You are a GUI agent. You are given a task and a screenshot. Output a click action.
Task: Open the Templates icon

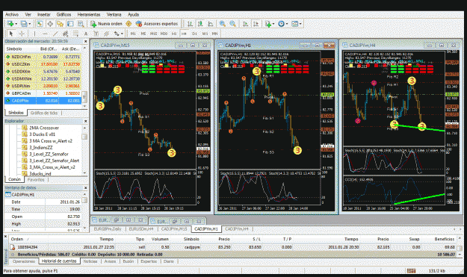pyautogui.click(x=294, y=24)
